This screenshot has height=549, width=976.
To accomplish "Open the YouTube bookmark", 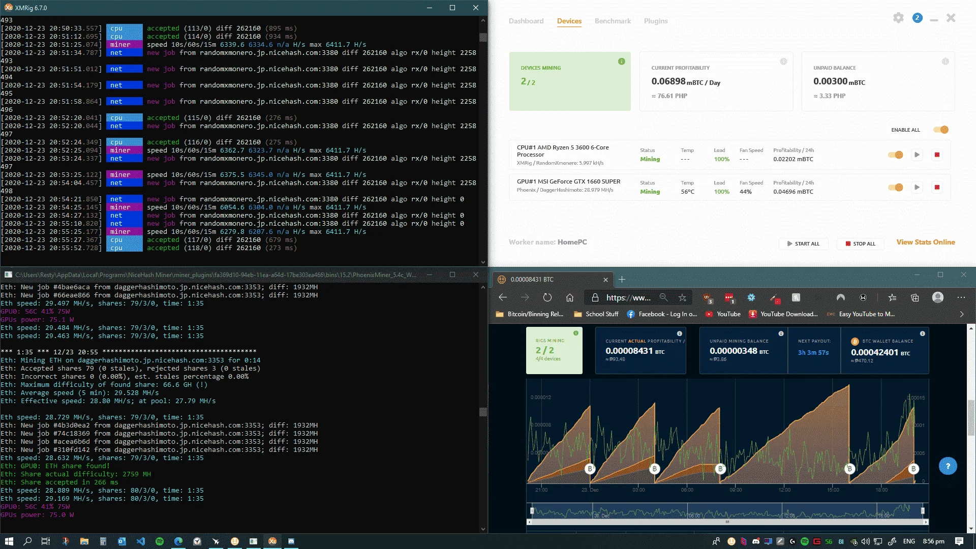I will click(723, 314).
